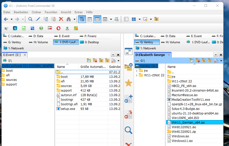Image resolution: width=229 pixels, height=146 pixels.
Task: Sort left list by Größe column header
Action: coord(93,67)
